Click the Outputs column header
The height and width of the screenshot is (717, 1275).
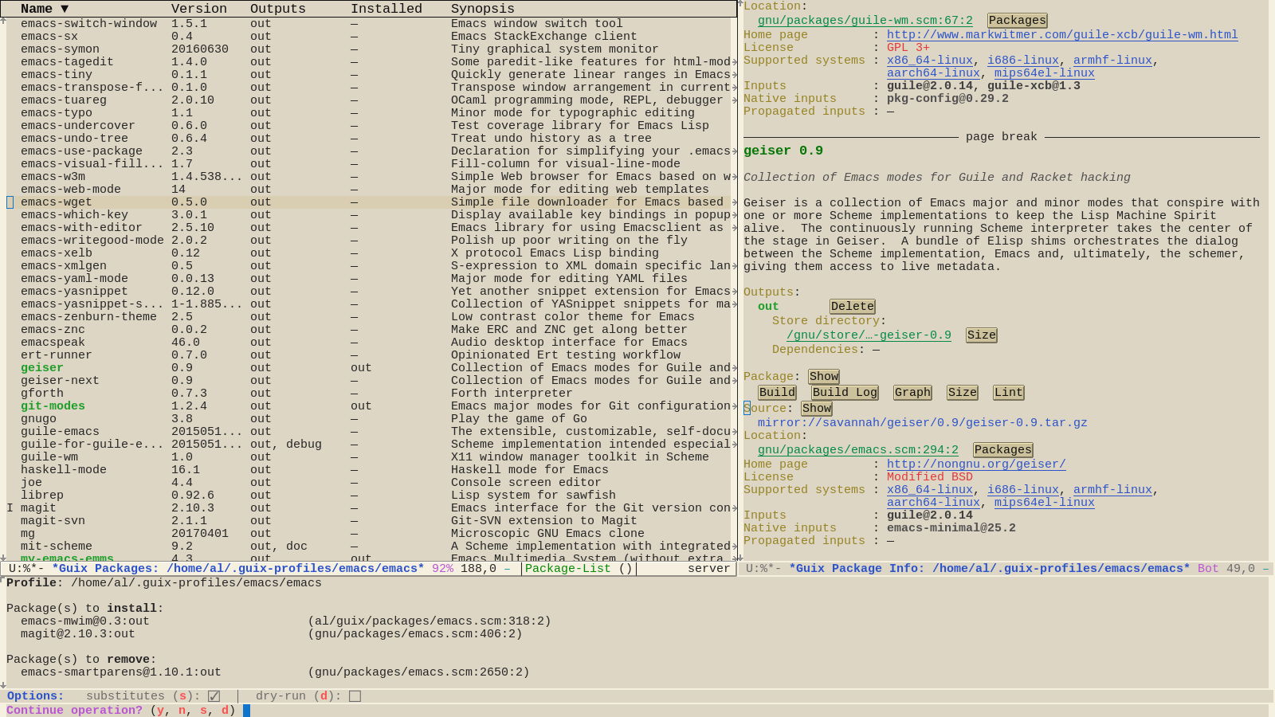click(x=278, y=9)
